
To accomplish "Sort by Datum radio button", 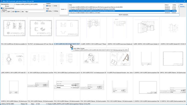I will pos(47,6).
